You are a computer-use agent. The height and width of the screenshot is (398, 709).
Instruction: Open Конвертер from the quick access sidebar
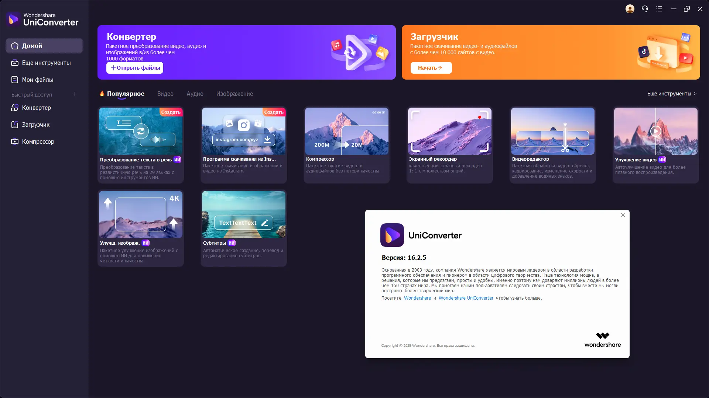tap(36, 108)
